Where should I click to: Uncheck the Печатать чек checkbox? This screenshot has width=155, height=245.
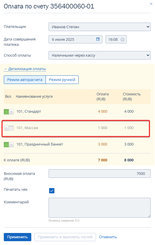[52, 191]
